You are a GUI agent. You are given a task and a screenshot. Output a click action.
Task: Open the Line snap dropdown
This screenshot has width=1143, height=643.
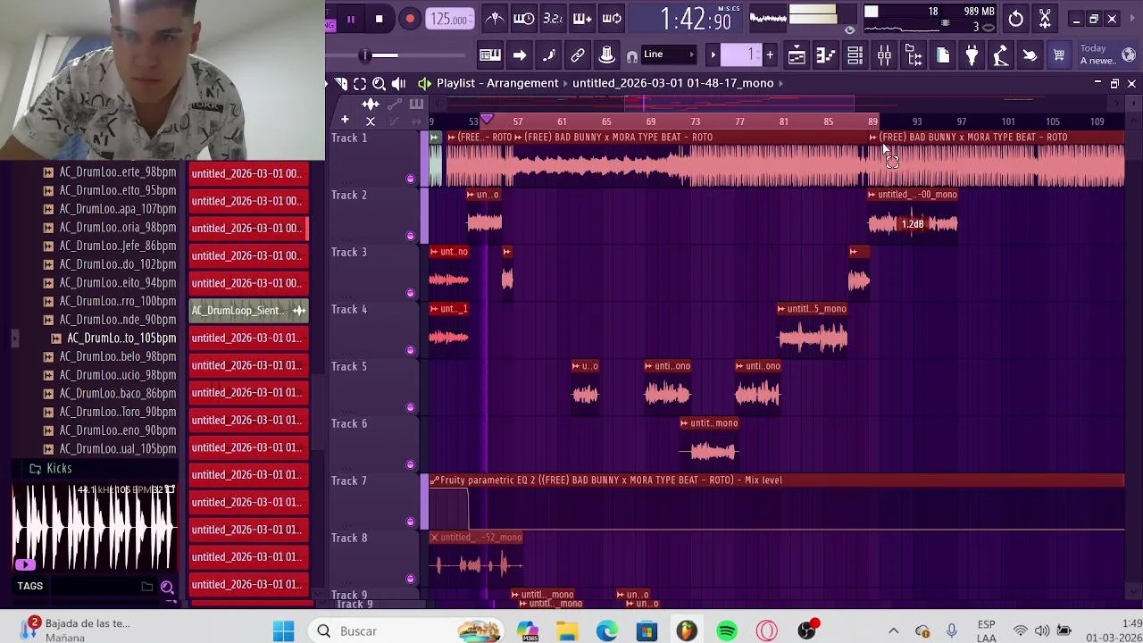point(670,55)
